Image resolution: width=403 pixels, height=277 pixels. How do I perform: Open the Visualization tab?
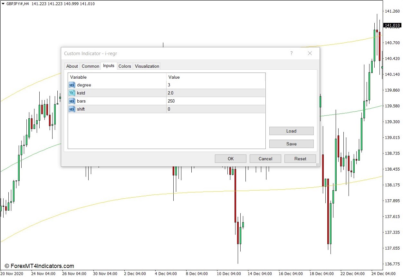147,66
